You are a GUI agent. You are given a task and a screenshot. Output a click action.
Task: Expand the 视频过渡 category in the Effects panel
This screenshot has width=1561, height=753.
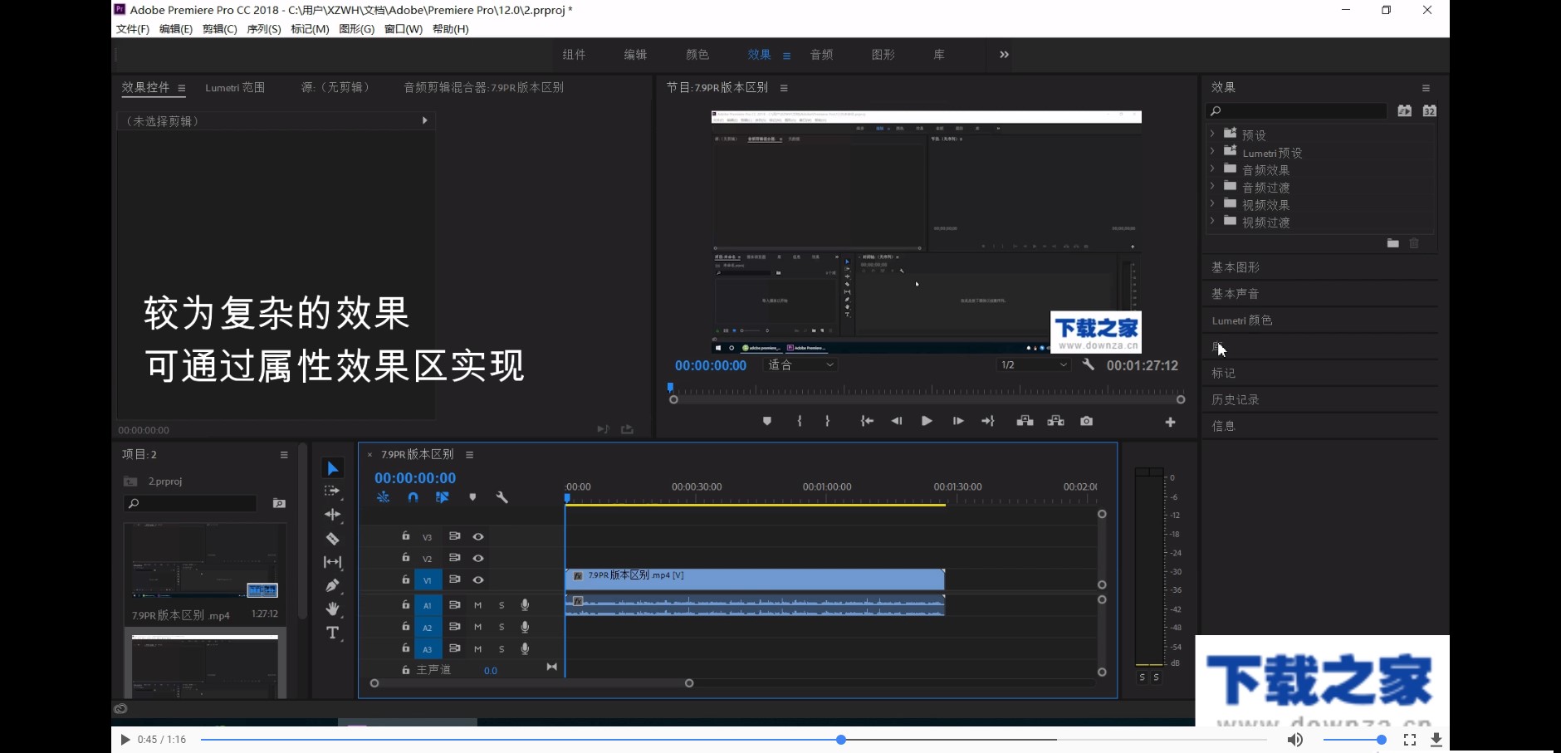point(1213,222)
